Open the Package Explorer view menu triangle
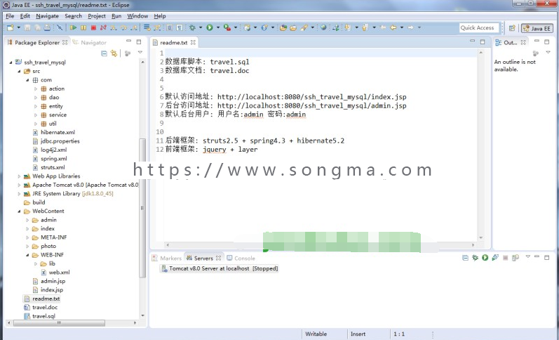Image resolution: width=559 pixels, height=340 pixels. point(140,53)
